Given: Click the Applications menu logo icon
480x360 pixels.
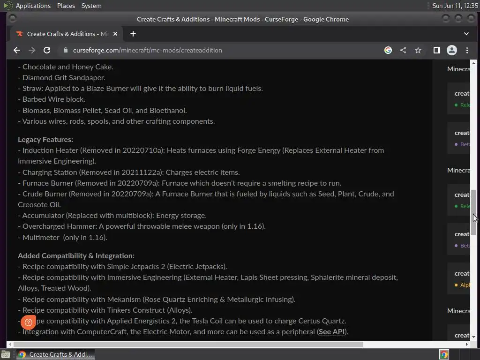Looking at the screenshot, I should [7, 6].
